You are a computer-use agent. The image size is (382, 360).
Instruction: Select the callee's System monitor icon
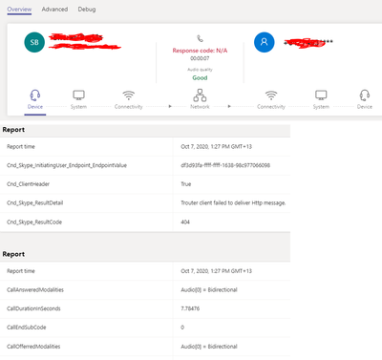coord(321,95)
